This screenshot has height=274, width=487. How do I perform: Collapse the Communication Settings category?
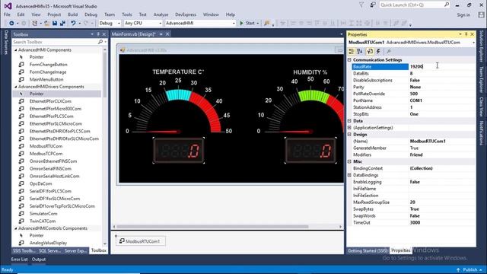pyautogui.click(x=349, y=59)
